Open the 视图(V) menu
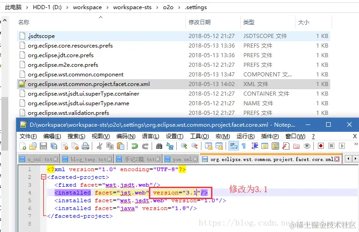 (x=101, y=136)
